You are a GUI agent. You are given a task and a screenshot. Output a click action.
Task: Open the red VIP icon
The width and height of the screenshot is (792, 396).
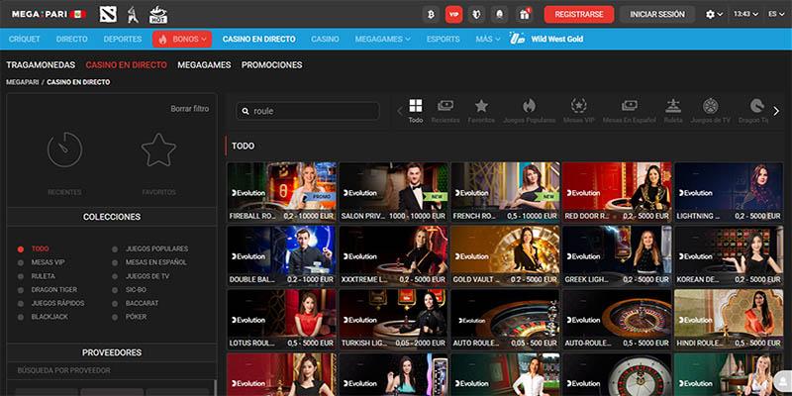coord(453,15)
